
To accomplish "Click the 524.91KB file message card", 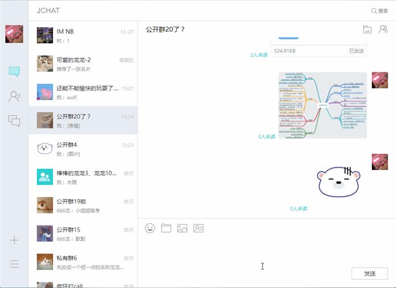I will coord(319,47).
